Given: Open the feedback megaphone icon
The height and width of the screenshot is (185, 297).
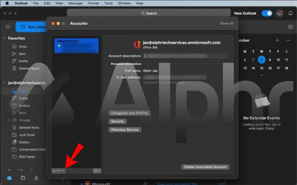Looking at the screenshot, I should click(280, 13).
